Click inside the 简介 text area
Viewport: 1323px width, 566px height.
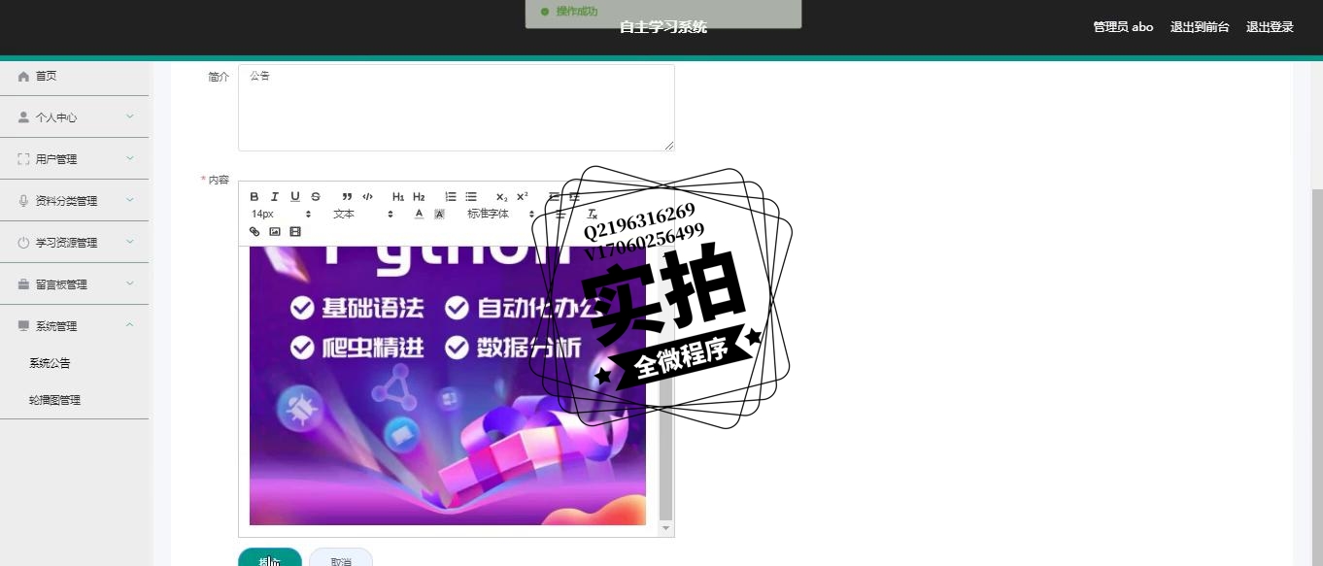[x=457, y=108]
